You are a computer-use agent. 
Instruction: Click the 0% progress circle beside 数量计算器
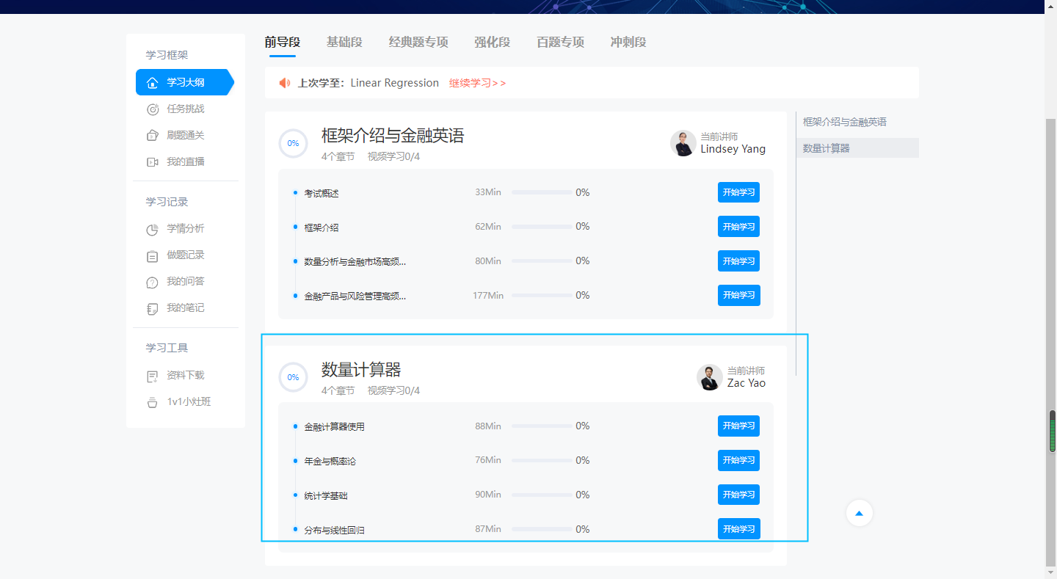click(x=293, y=377)
